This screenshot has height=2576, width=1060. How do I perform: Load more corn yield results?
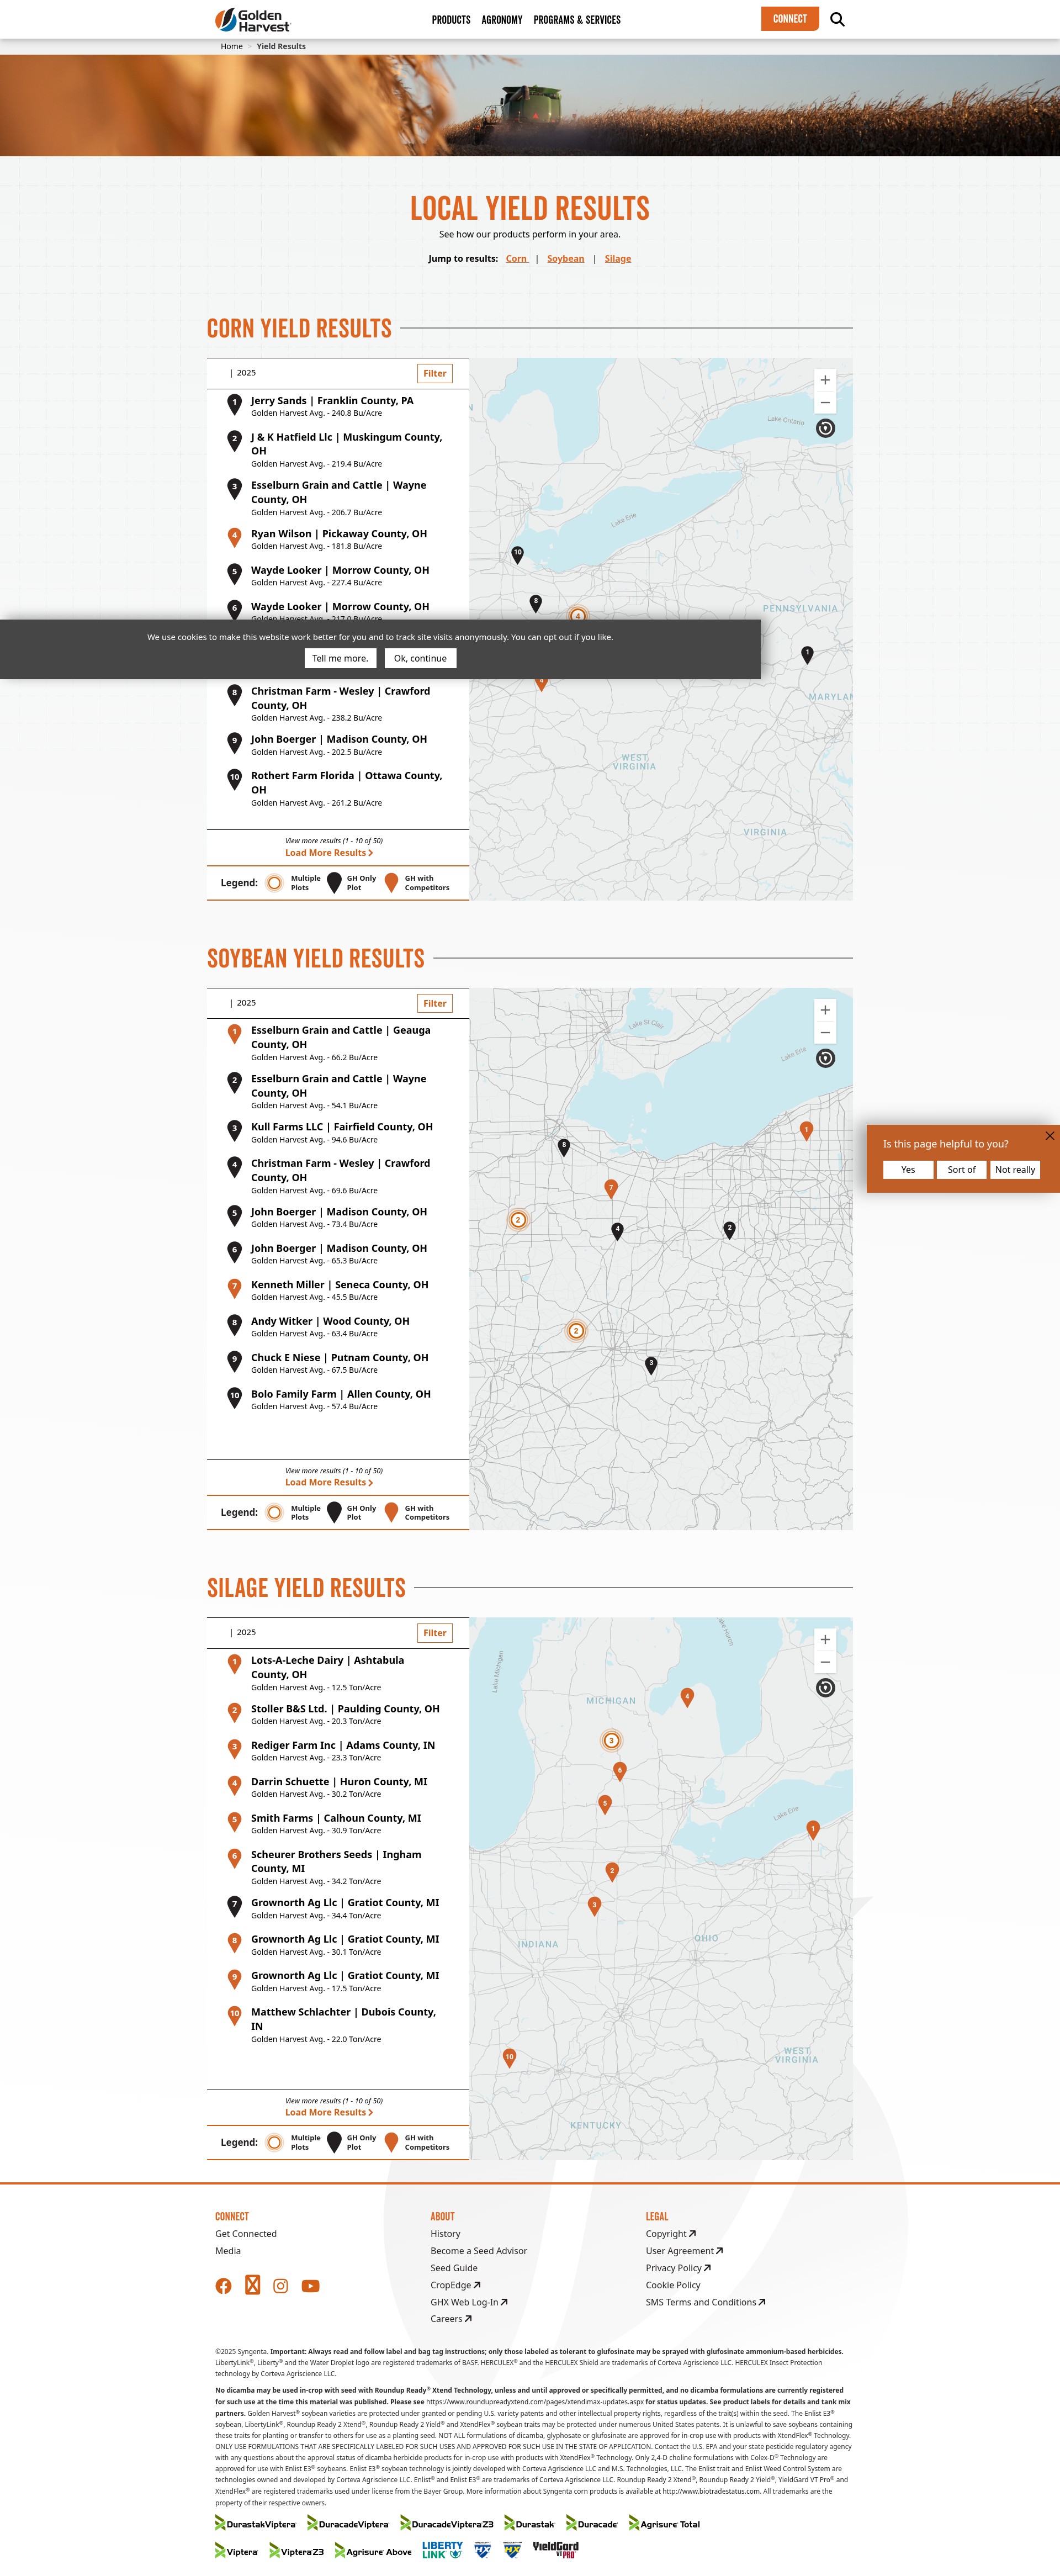[x=329, y=853]
